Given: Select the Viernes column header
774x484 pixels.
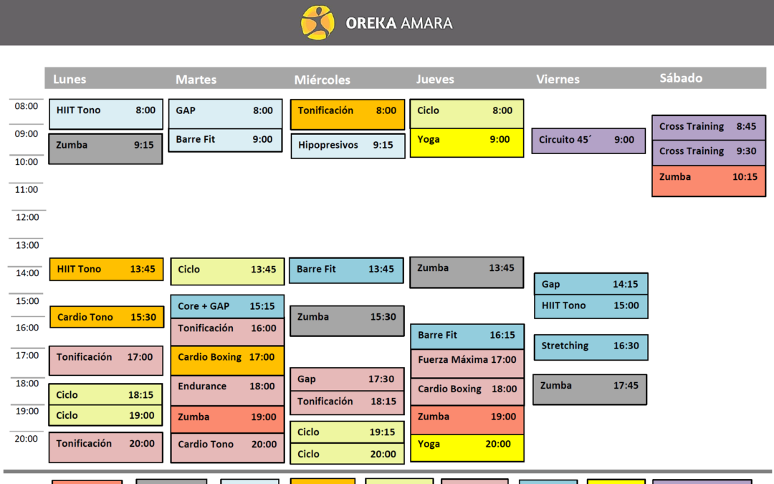Looking at the screenshot, I should click(x=558, y=79).
